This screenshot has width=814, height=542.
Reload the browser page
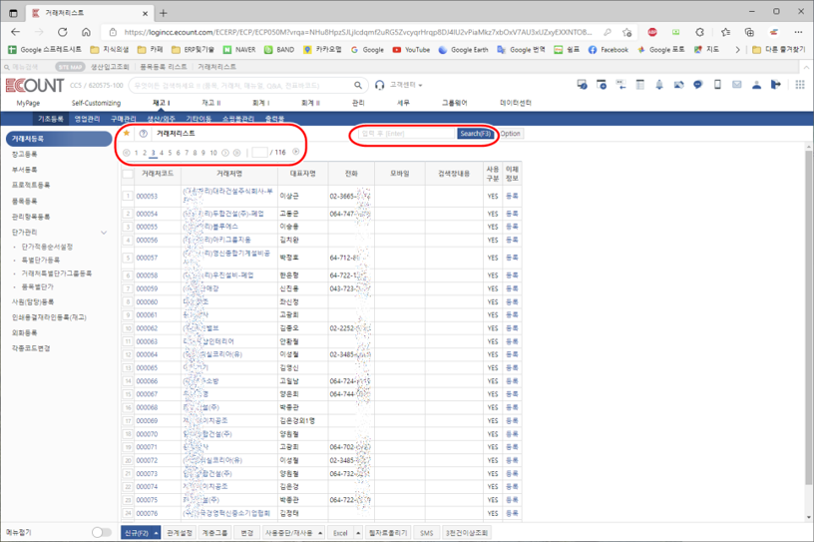tap(62, 32)
